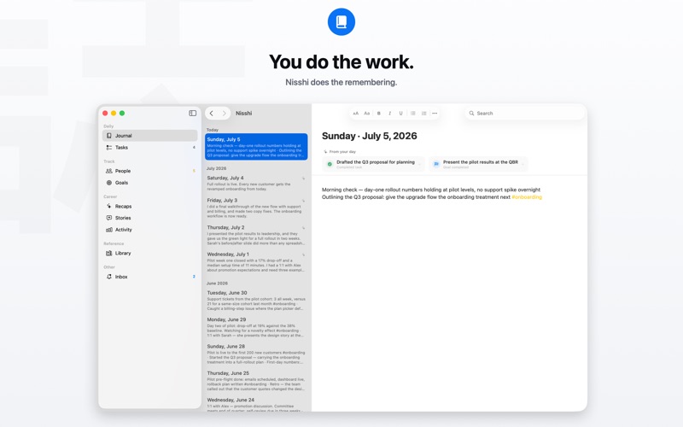Open the Thursday, July 2 entry
Viewport: 683px width, 427px height.
[x=256, y=235]
